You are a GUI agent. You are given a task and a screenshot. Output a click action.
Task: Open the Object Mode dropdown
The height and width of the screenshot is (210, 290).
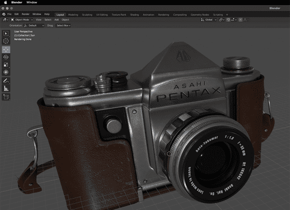pos(22,20)
